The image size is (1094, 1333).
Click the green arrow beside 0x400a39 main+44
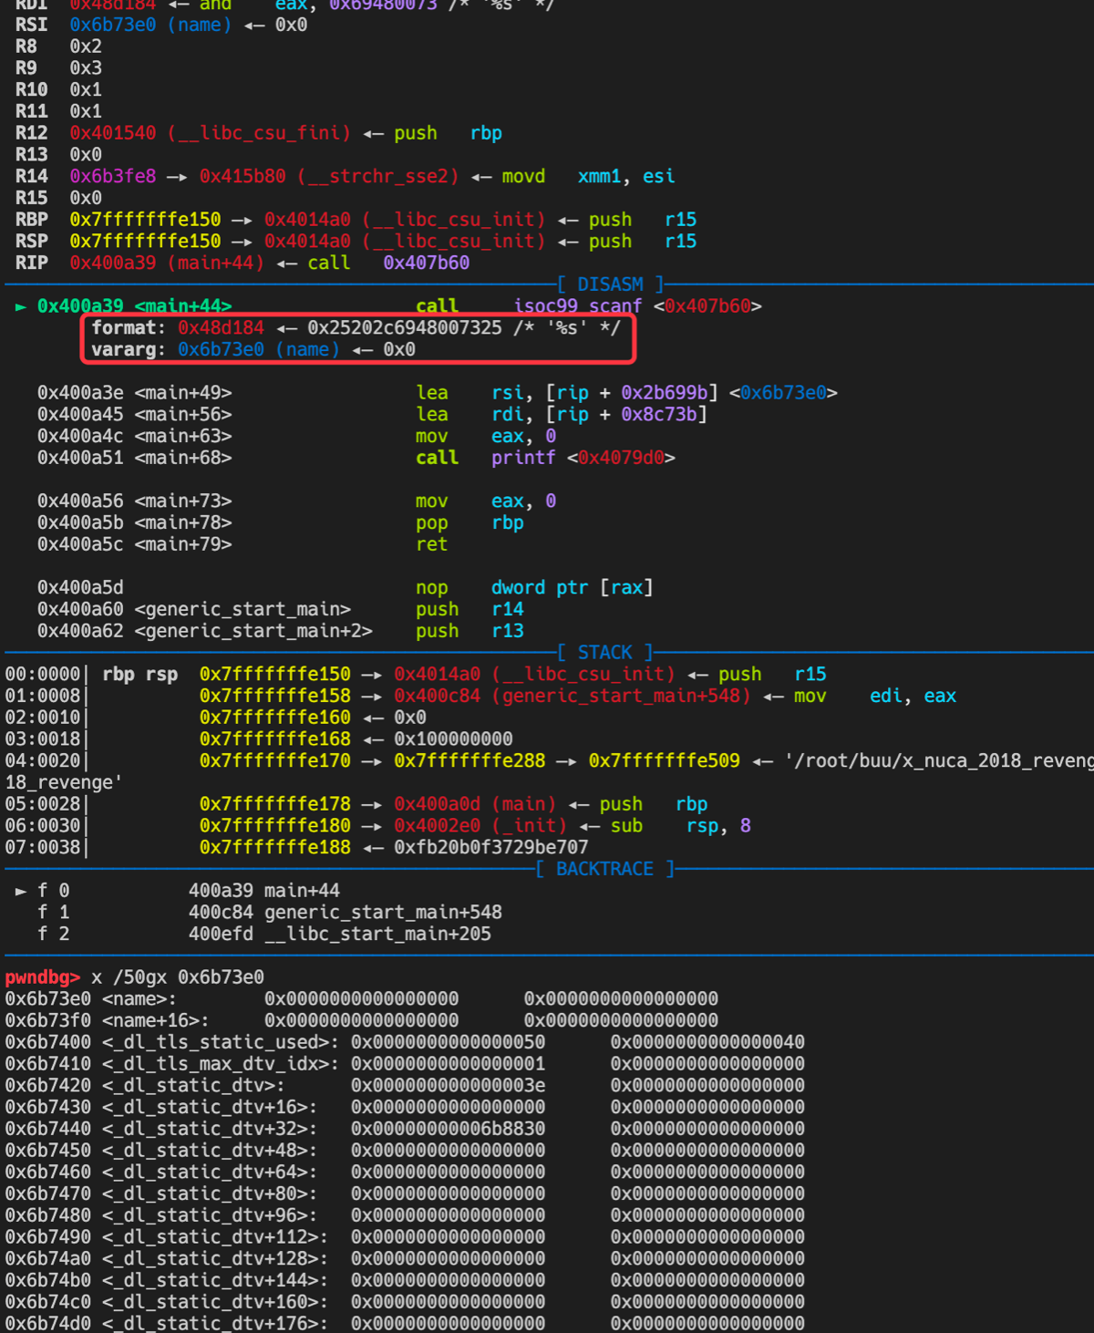[21, 306]
